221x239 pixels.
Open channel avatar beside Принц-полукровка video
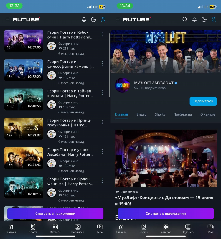pos(52,134)
